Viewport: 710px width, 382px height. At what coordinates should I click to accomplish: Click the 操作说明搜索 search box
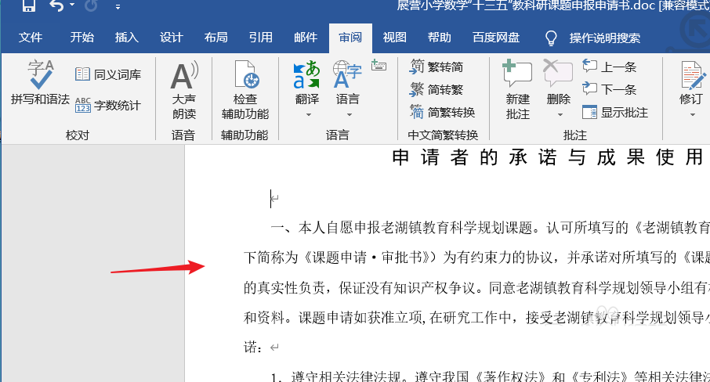[x=604, y=38]
